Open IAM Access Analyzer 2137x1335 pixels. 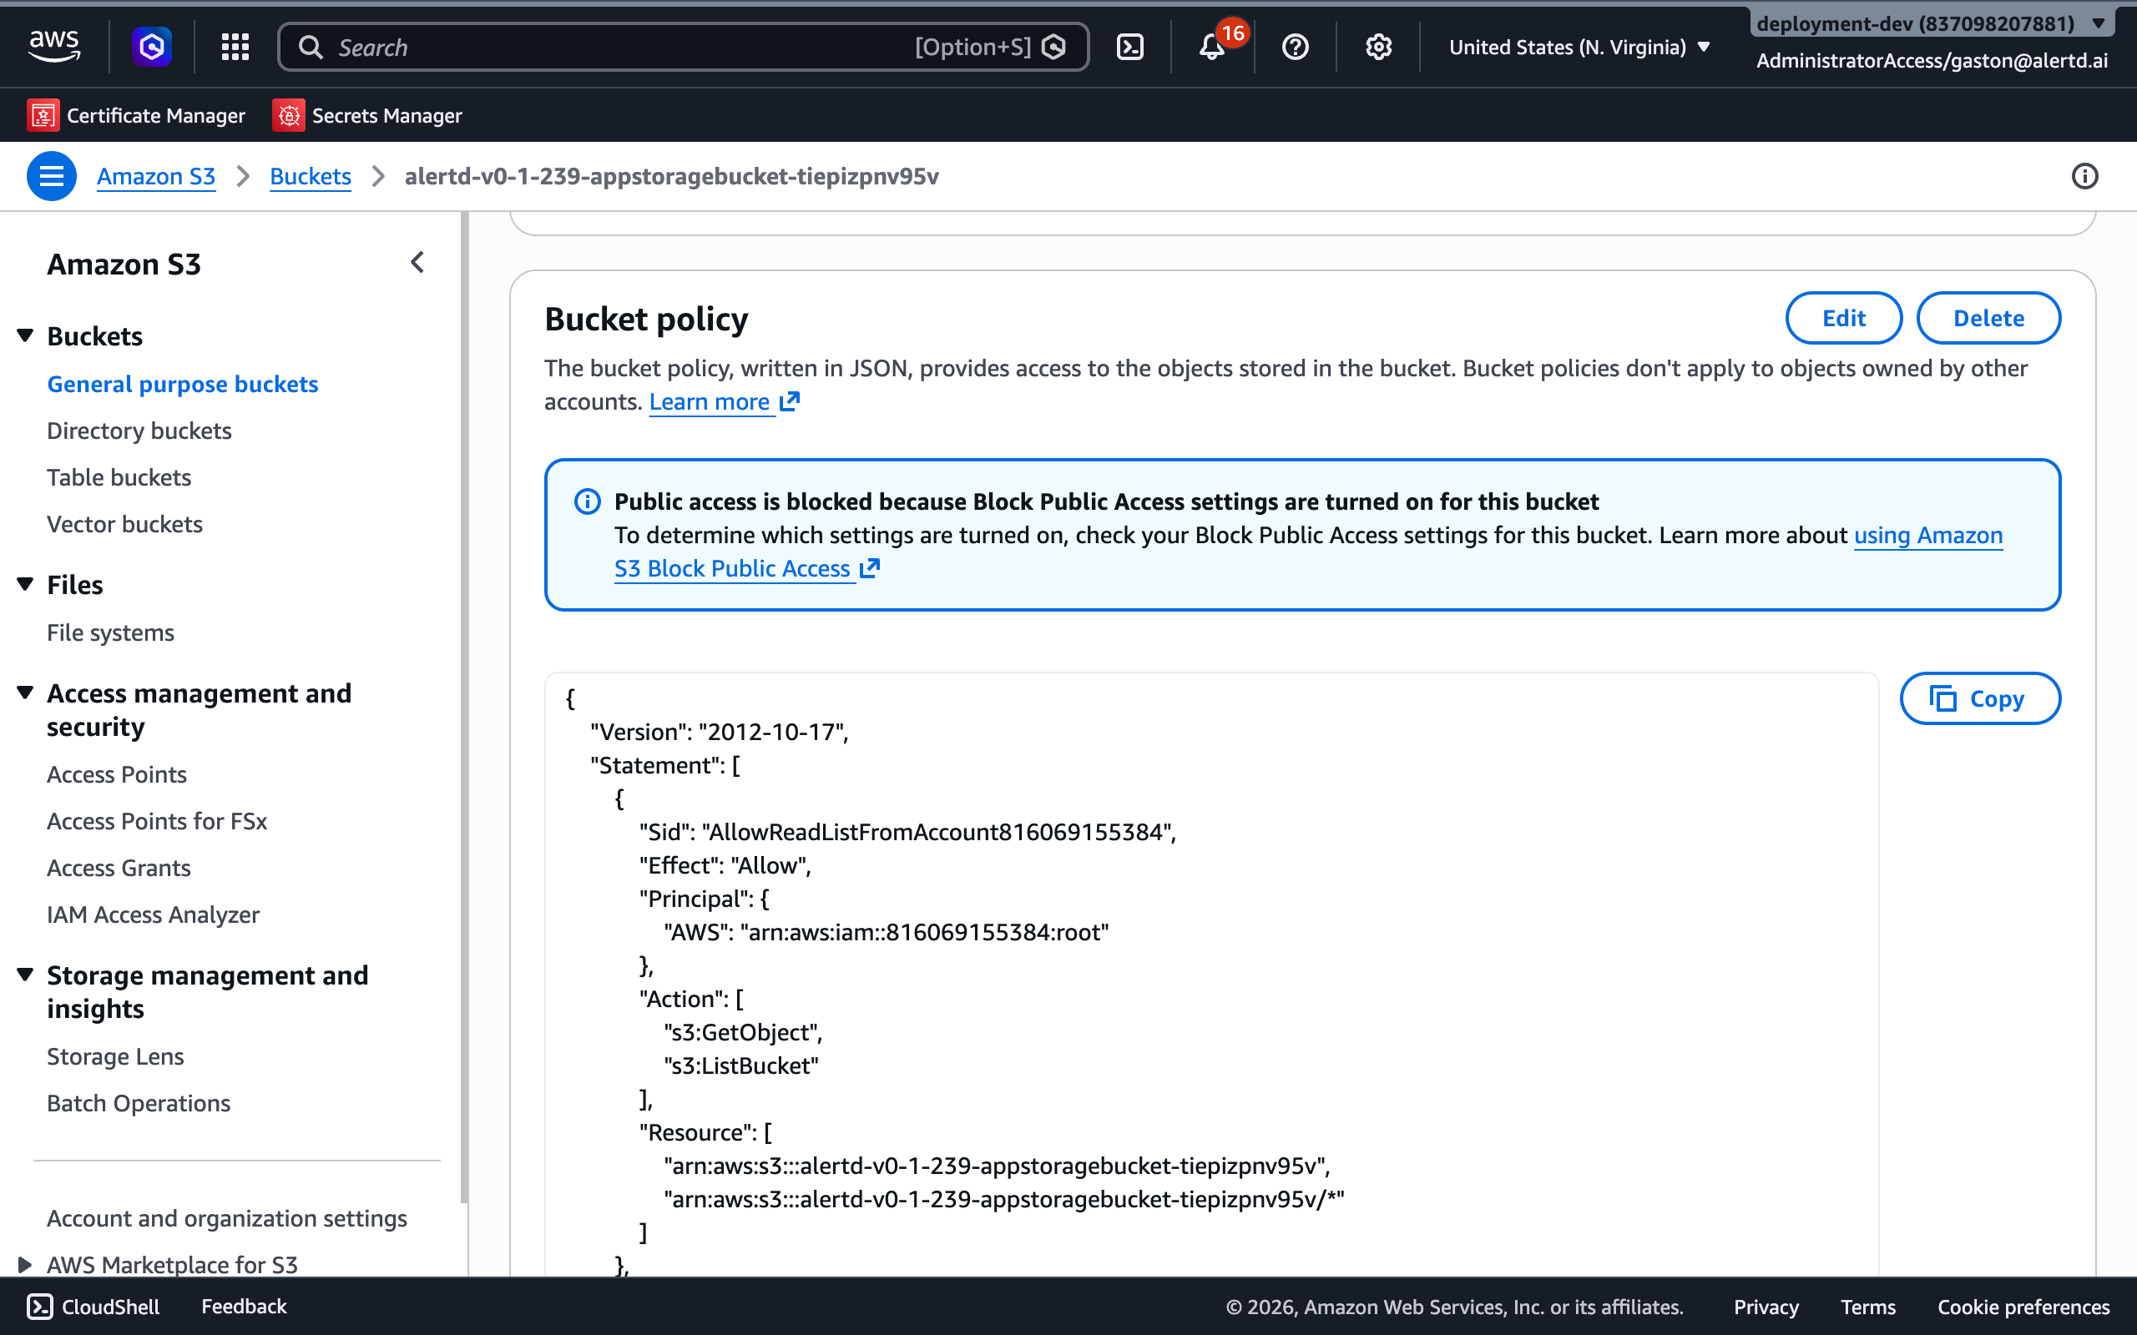153,914
